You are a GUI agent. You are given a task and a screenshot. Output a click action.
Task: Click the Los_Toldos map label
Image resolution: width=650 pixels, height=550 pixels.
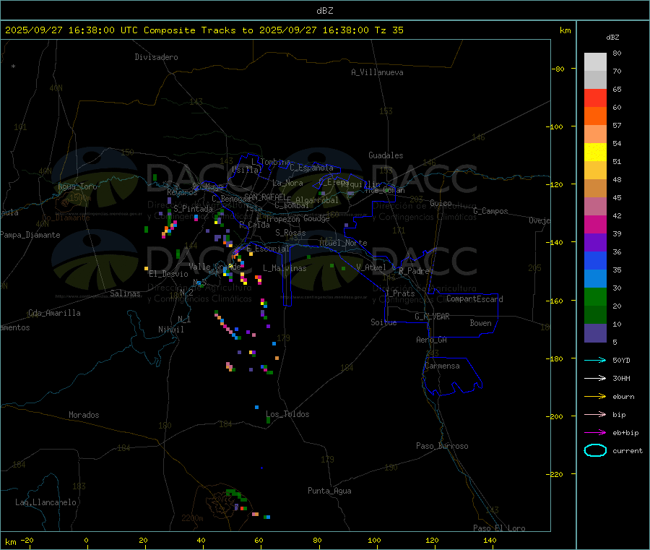pos(287,414)
